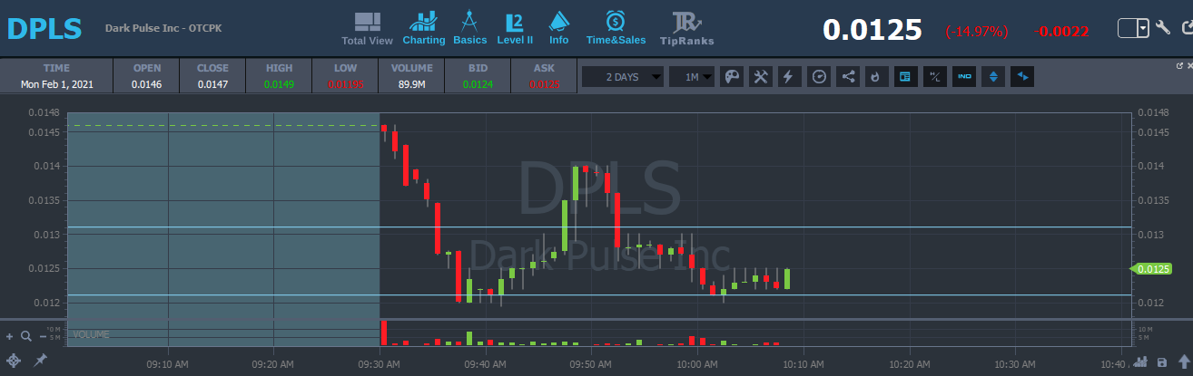Toggle percent/log scale button
The height and width of the screenshot is (376, 1193).
point(934,77)
